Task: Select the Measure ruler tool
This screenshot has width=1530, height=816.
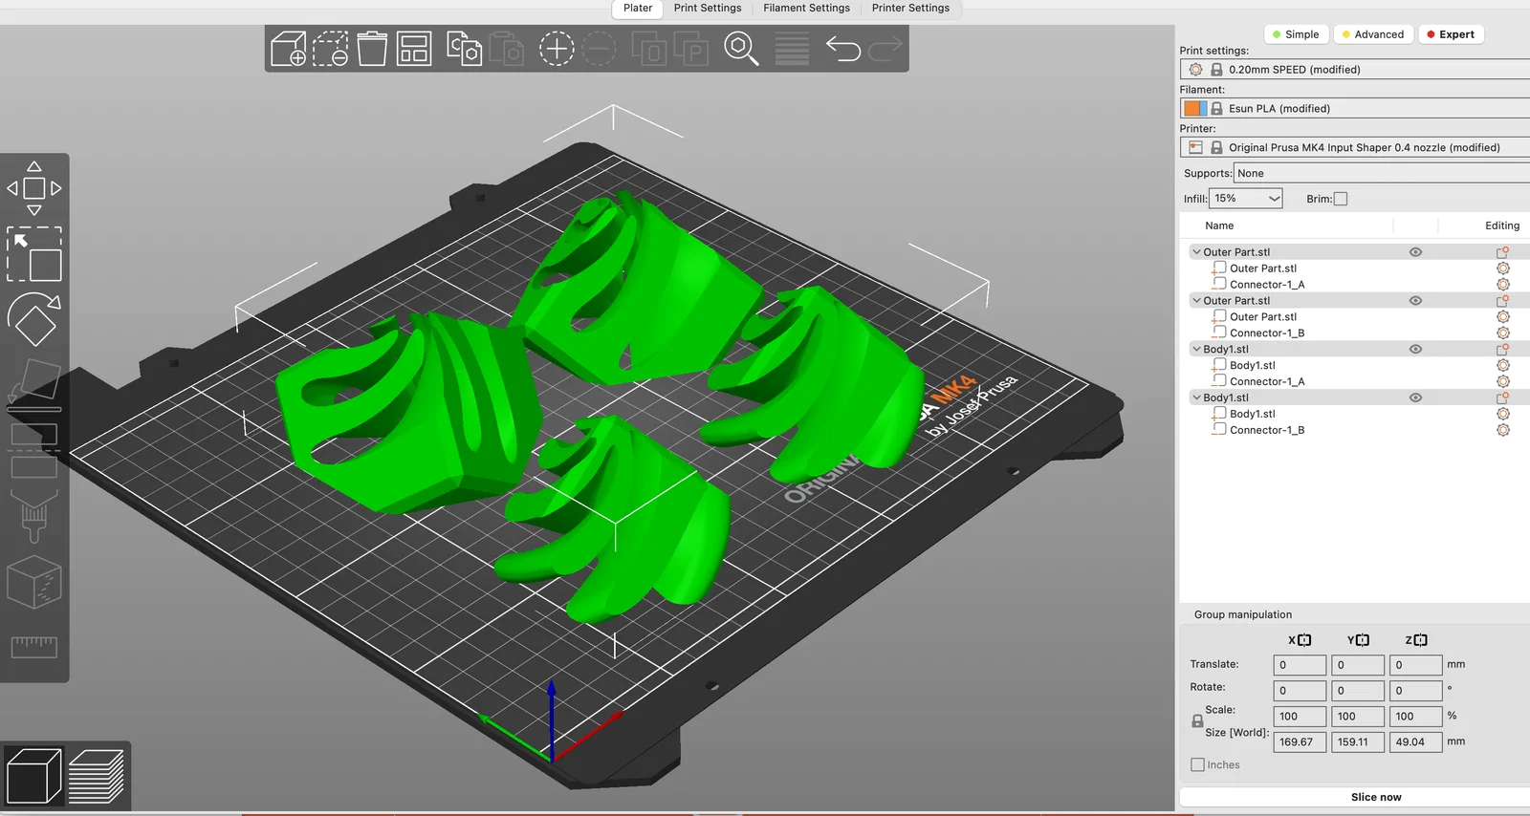Action: (x=34, y=647)
